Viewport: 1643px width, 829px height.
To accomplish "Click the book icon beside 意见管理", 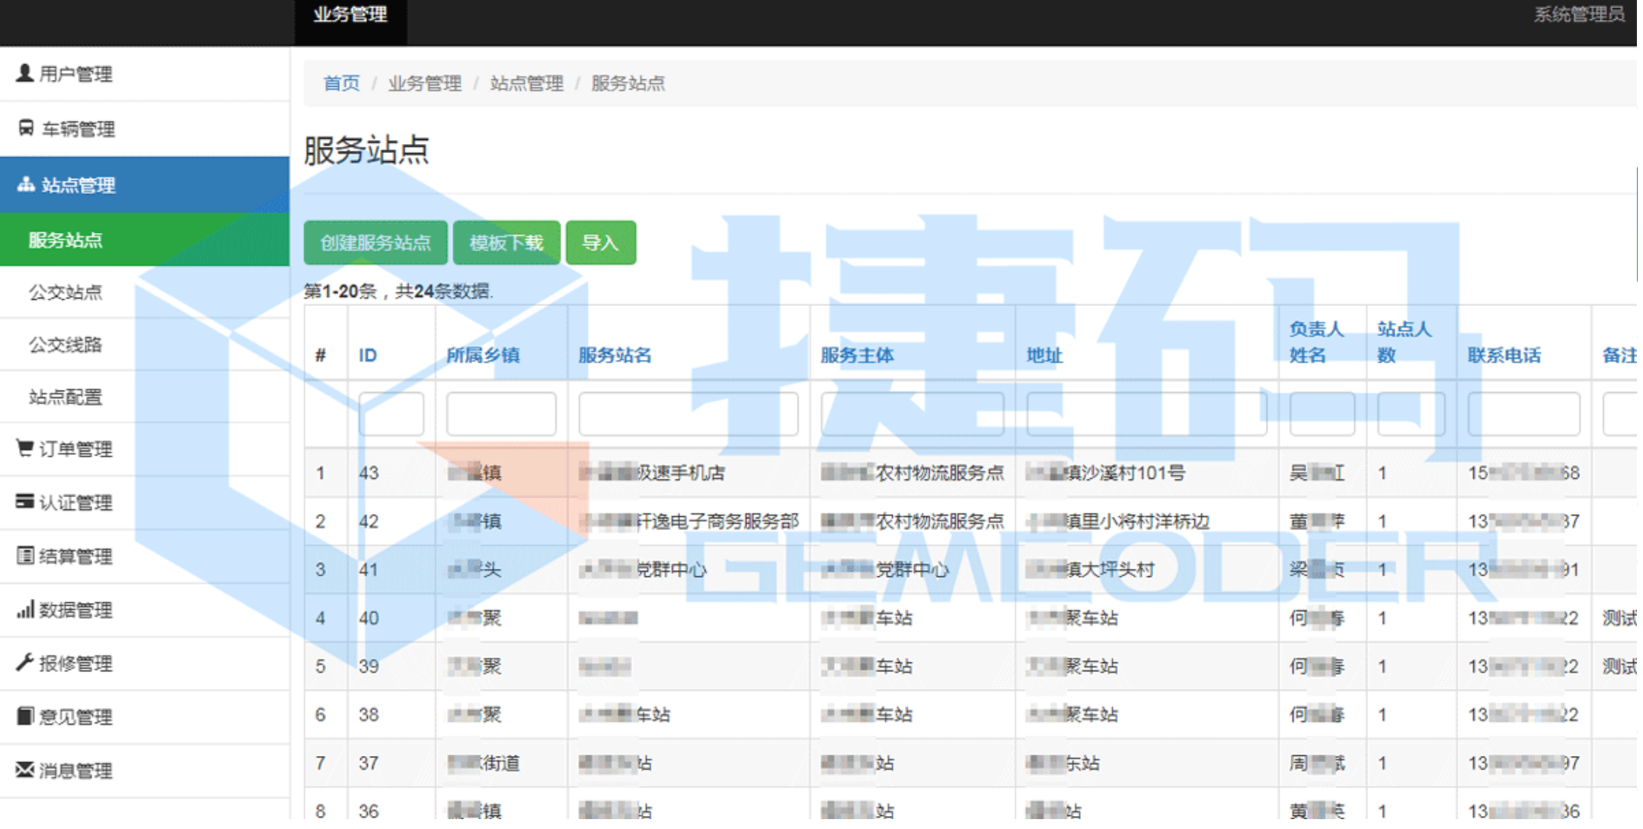I will tap(24, 716).
